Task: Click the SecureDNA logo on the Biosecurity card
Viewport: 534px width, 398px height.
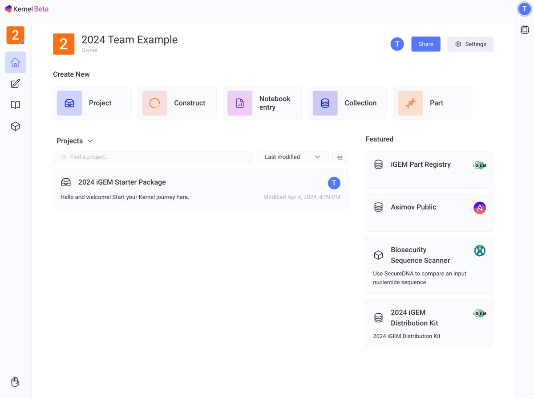Action: click(x=480, y=250)
